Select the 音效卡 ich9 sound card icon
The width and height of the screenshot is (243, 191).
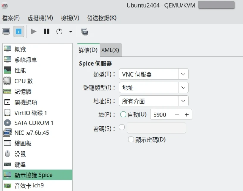tap(7, 185)
